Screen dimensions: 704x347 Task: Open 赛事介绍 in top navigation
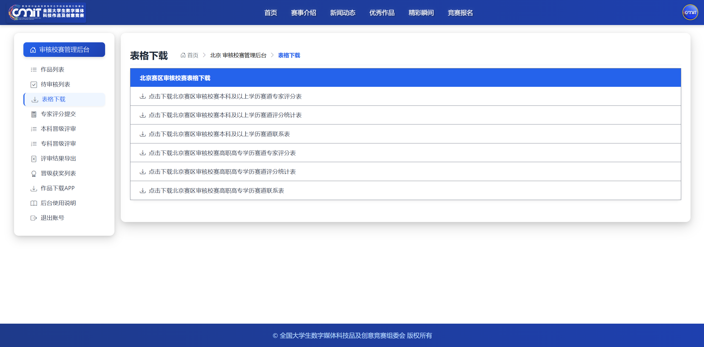(x=303, y=13)
